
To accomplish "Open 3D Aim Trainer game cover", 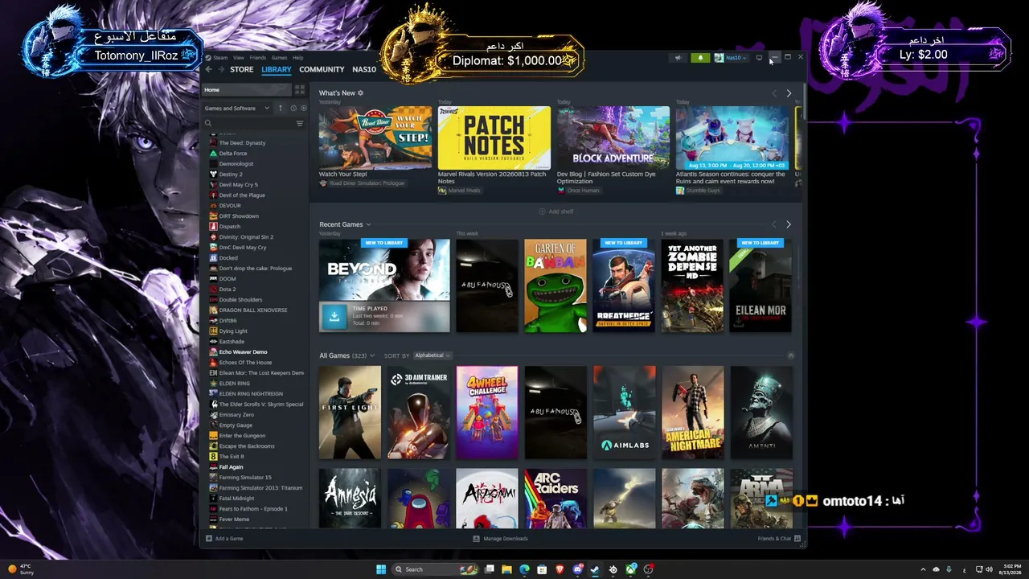I will pos(419,413).
